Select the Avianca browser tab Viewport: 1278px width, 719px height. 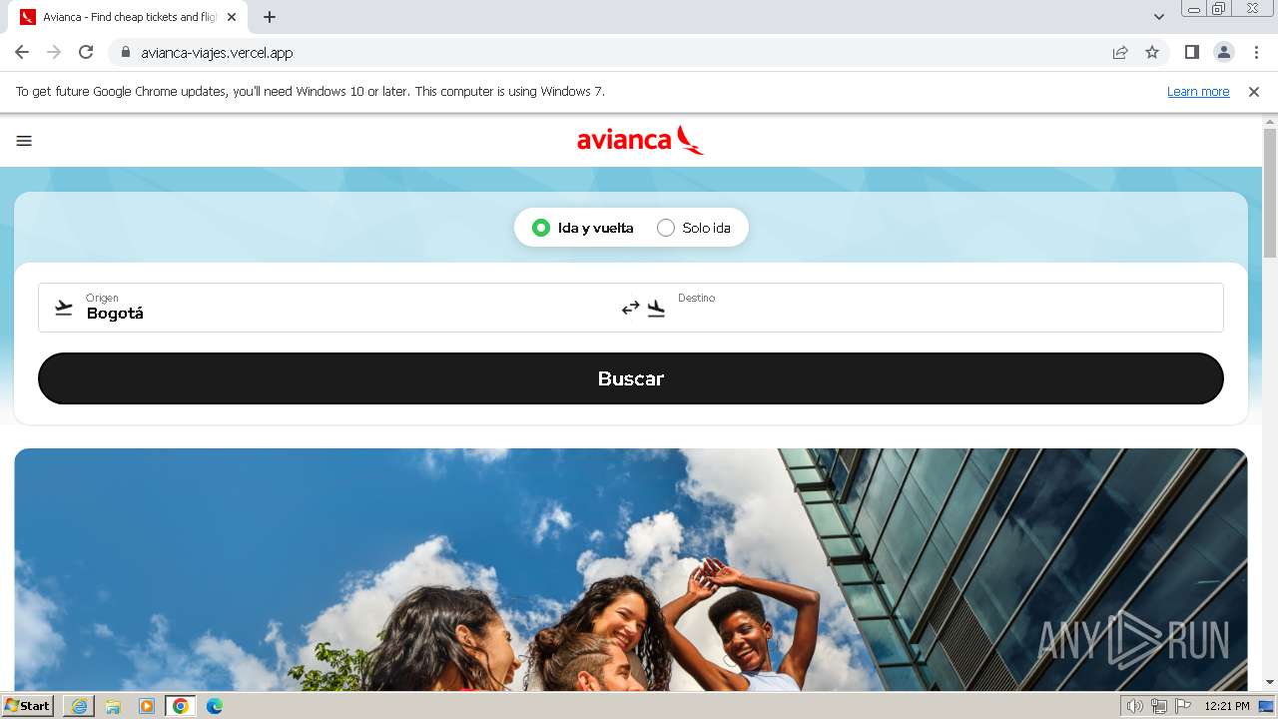pos(128,17)
